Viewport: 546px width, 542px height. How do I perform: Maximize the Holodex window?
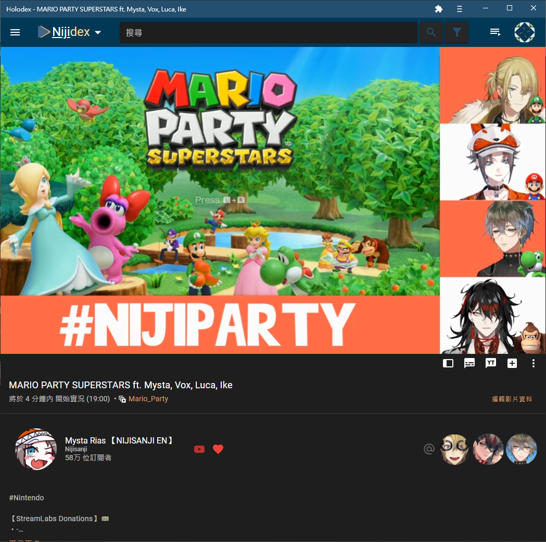[x=510, y=8]
